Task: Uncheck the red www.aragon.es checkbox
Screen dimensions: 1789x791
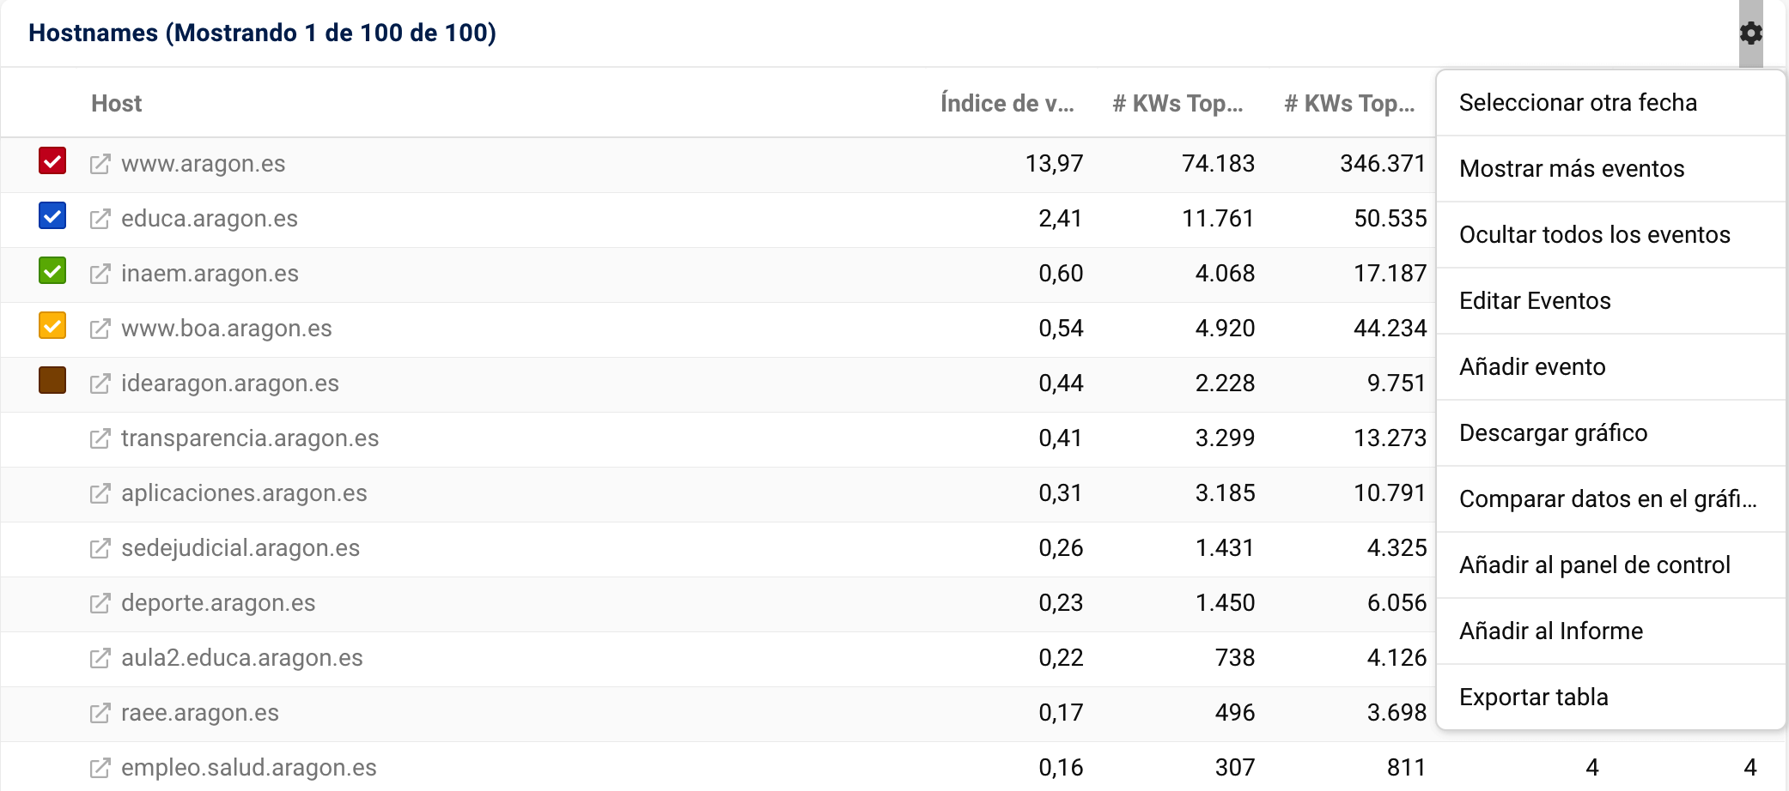Action: pyautogui.click(x=52, y=161)
